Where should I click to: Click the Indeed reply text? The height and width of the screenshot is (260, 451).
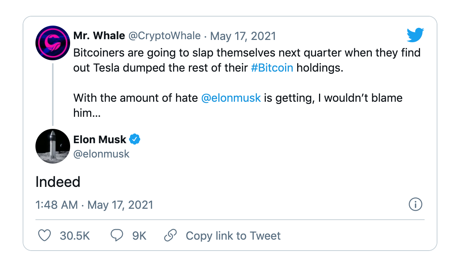click(58, 182)
